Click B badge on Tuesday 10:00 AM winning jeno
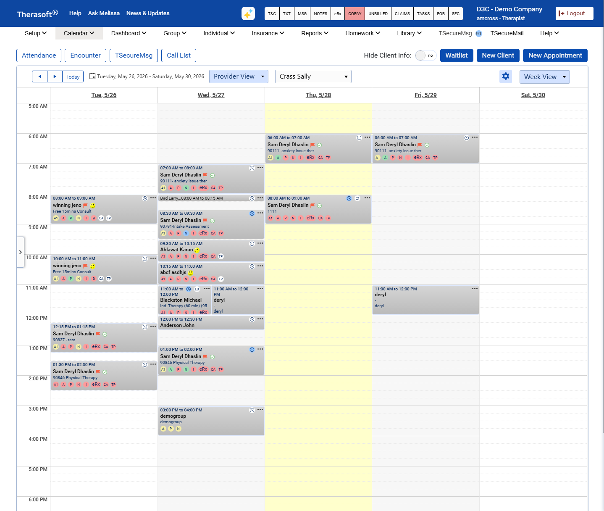Screen dimensions: 604x511 [x=94, y=279]
